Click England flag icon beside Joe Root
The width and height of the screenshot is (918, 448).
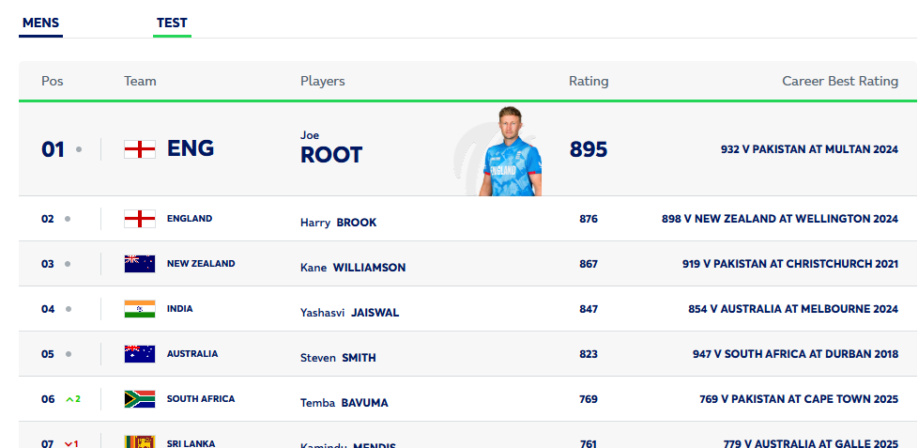tap(139, 148)
